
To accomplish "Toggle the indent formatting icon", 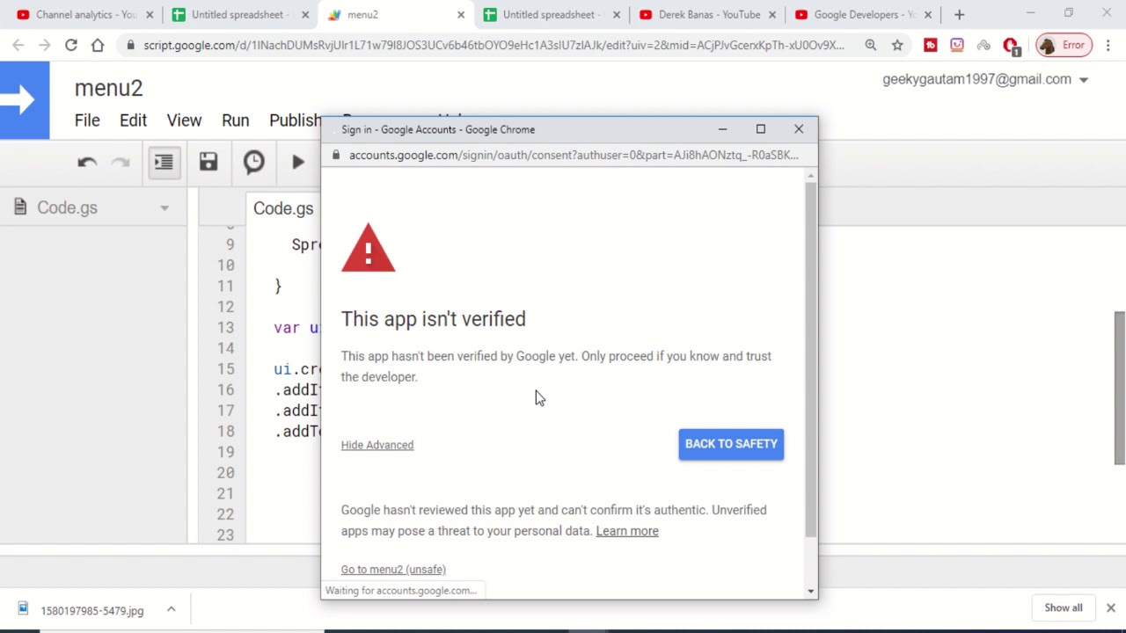I will pos(164,162).
